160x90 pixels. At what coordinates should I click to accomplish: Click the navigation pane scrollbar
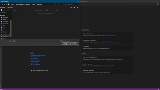coord(11,28)
